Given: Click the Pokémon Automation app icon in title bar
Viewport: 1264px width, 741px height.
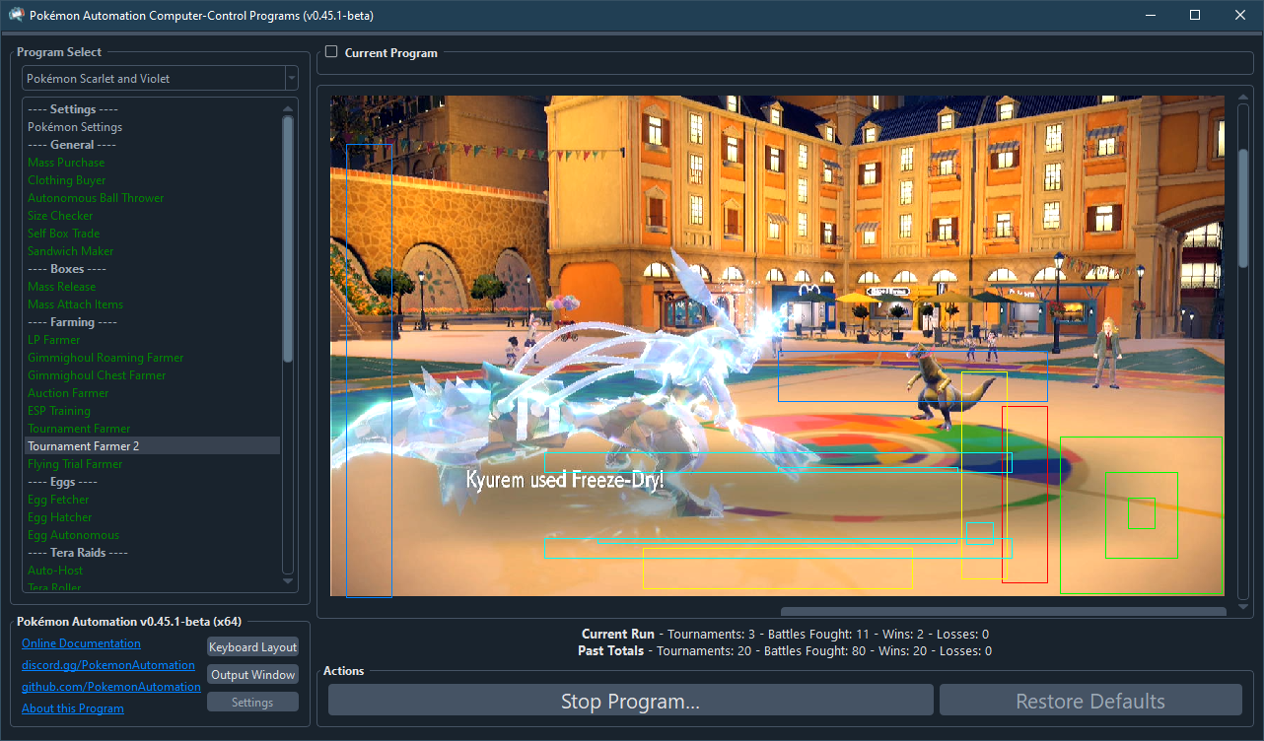Looking at the screenshot, I should (16, 15).
